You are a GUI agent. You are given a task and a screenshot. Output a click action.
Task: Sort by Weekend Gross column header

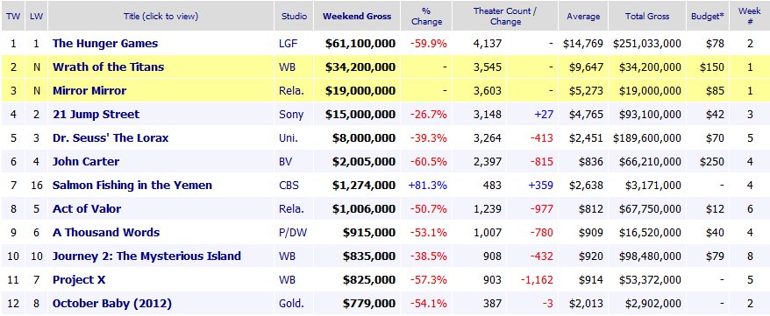pyautogui.click(x=357, y=16)
